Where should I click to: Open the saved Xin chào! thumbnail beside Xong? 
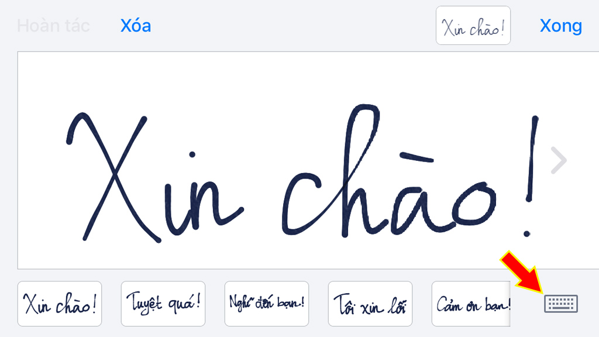(x=473, y=26)
